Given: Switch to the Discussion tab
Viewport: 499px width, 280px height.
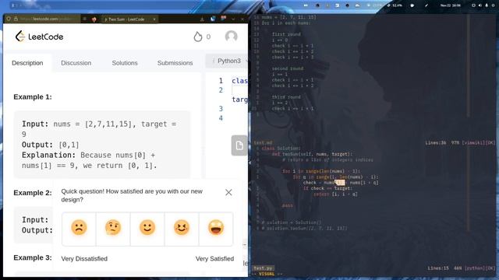Looking at the screenshot, I should coord(76,63).
